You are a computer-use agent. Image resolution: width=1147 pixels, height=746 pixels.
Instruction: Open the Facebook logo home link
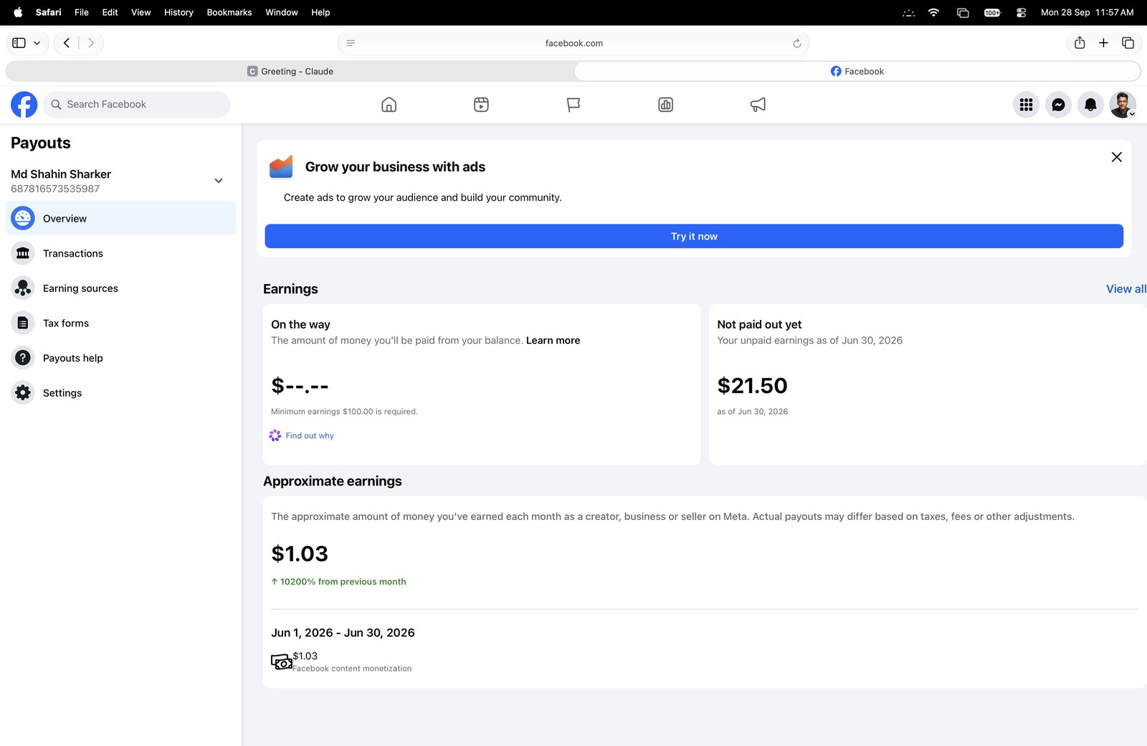[24, 105]
